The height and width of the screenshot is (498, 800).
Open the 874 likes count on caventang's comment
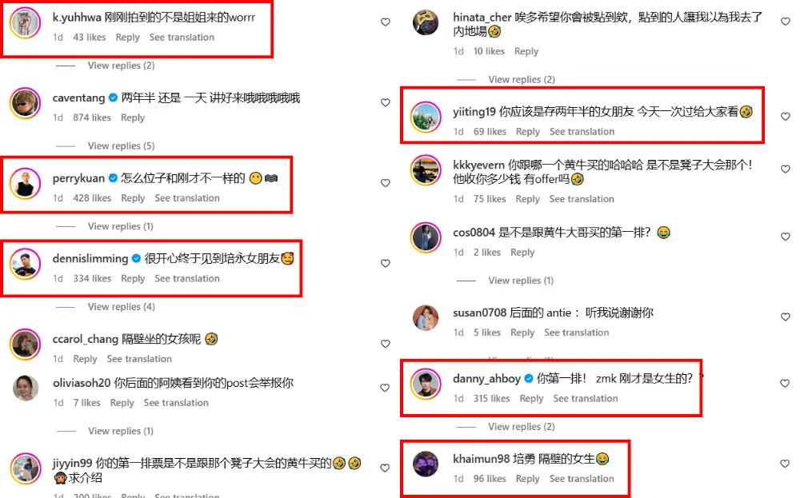[x=92, y=118]
